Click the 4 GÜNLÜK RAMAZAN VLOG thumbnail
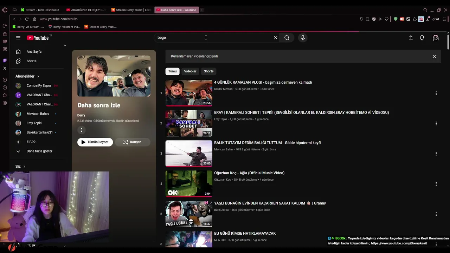This screenshot has height=253, width=450. pos(189,93)
